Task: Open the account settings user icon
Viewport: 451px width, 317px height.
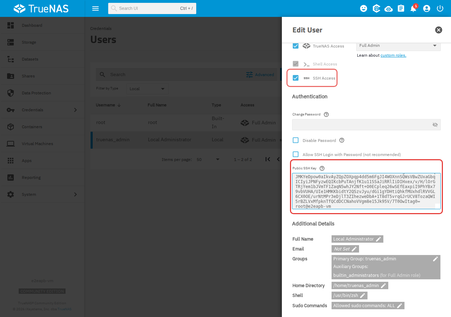Action: click(427, 8)
